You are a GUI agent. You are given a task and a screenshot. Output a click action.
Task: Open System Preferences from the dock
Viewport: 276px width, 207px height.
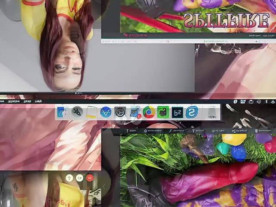[x=120, y=113]
